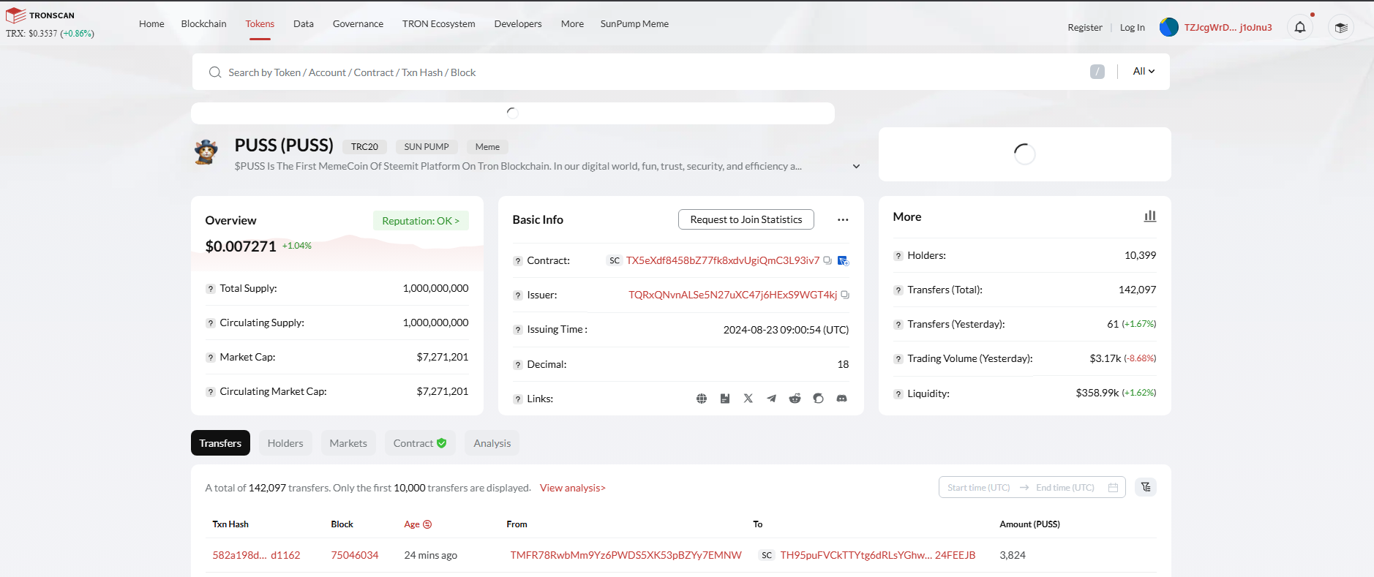Click the filter icon beside date range
1374x577 pixels.
pyautogui.click(x=1146, y=487)
